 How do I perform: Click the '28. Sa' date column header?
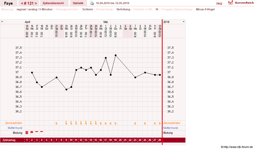pyautogui.click(x=91, y=27)
